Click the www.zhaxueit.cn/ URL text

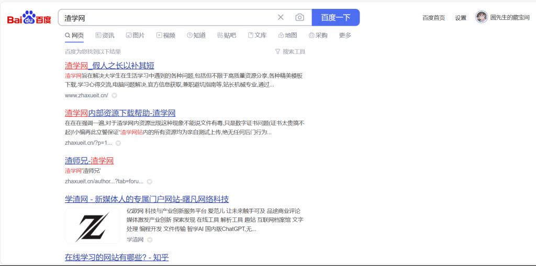(86, 95)
